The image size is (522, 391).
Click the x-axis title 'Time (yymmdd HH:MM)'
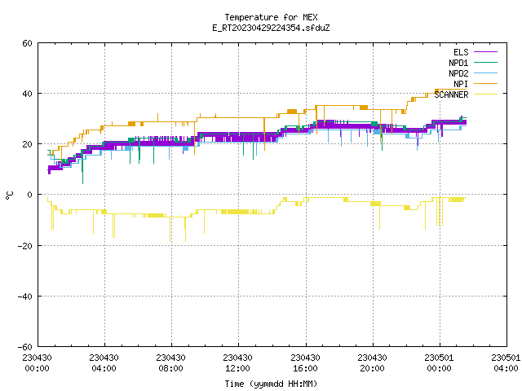click(271, 384)
